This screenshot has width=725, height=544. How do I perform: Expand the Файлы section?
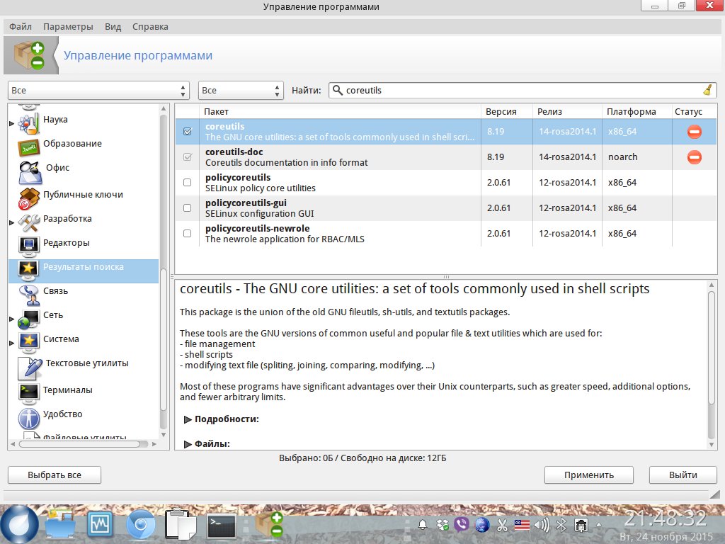[x=188, y=444]
